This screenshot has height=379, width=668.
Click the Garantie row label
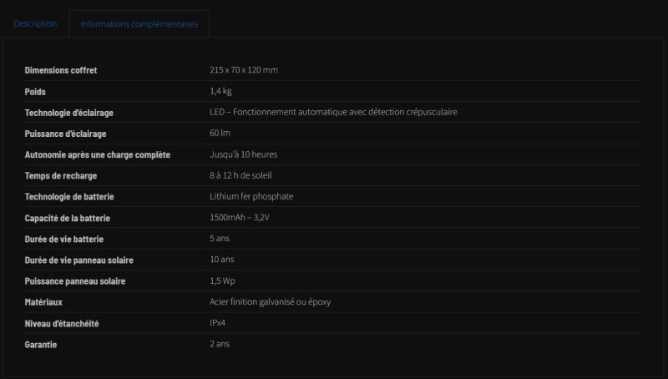click(x=41, y=344)
